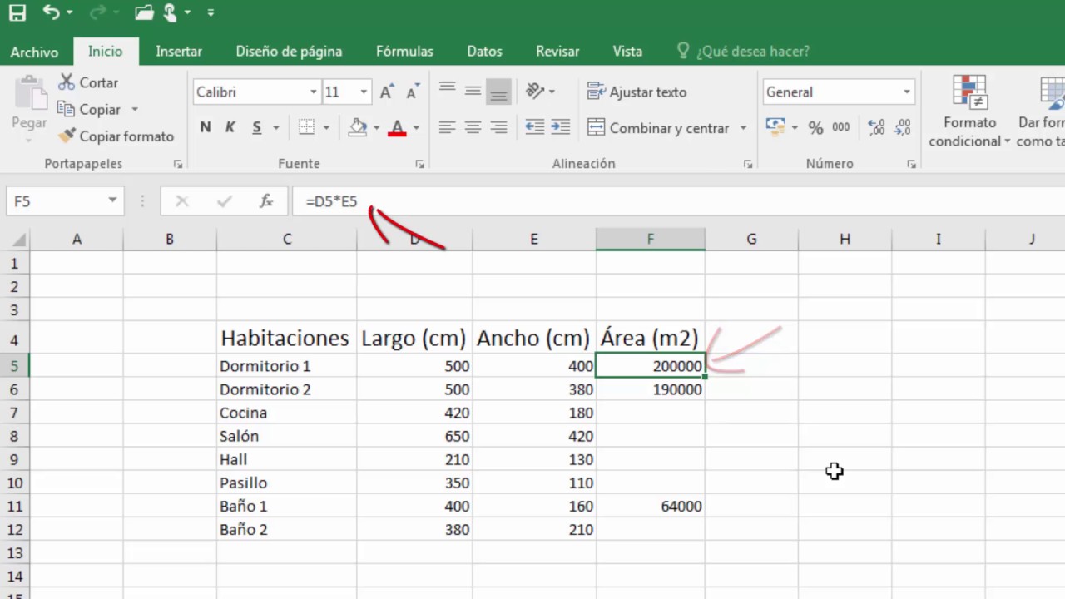1065x599 pixels.
Task: Toggle italic K button
Action: (230, 127)
